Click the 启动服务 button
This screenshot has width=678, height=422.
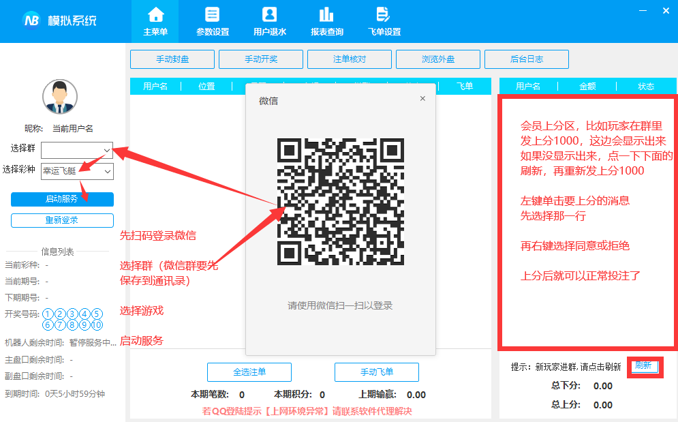(62, 199)
